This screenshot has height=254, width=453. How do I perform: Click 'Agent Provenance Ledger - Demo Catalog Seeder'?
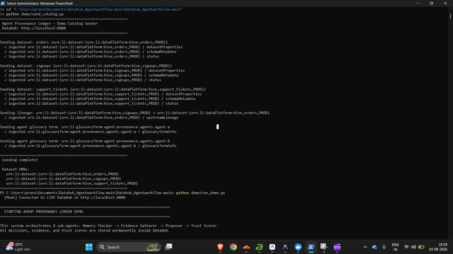[49, 24]
